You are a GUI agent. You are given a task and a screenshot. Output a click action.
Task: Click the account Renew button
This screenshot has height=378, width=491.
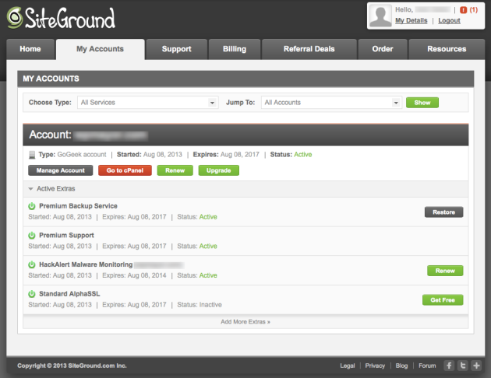[175, 170]
